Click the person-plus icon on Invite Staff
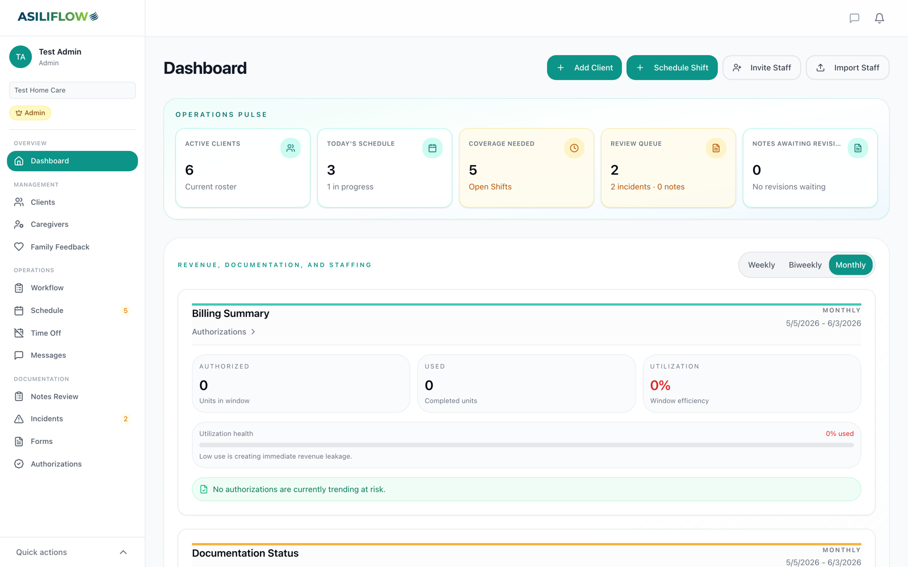Screen dimensions: 908x567 click(737, 67)
